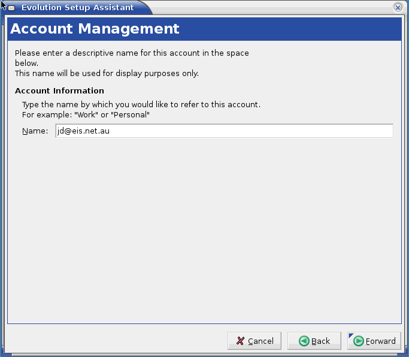
Task: Focus the empty right part of Name field
Action: [x=299, y=131]
